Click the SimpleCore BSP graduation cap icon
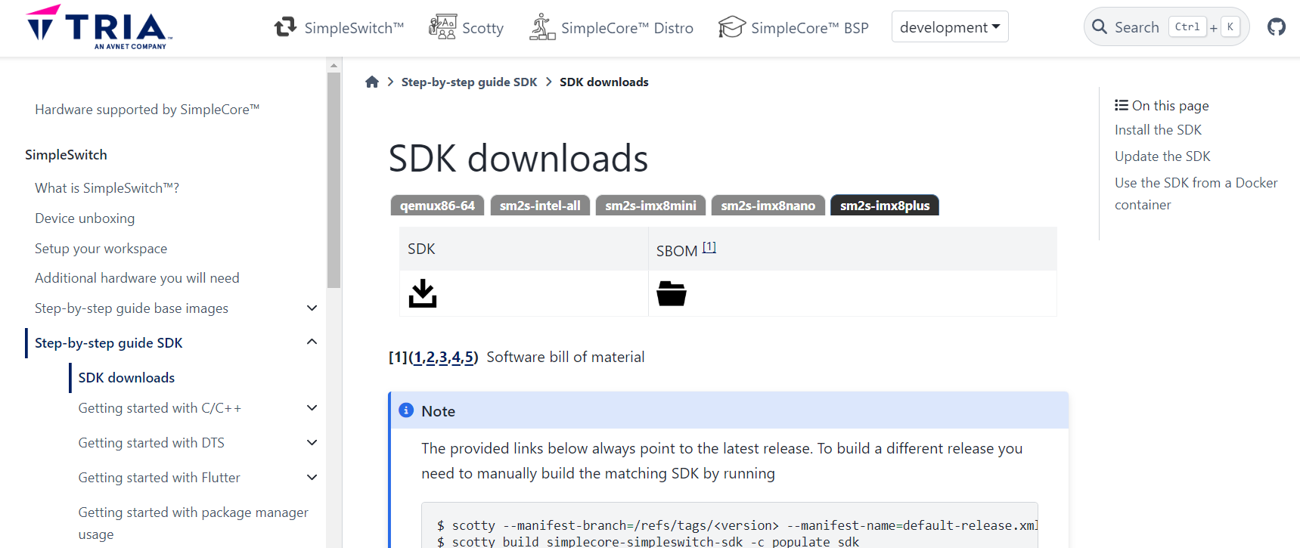The image size is (1300, 548). click(732, 27)
